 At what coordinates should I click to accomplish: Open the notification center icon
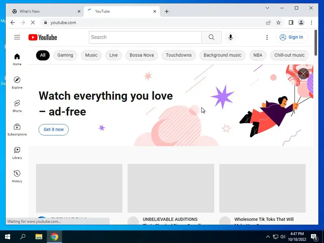tap(314, 237)
